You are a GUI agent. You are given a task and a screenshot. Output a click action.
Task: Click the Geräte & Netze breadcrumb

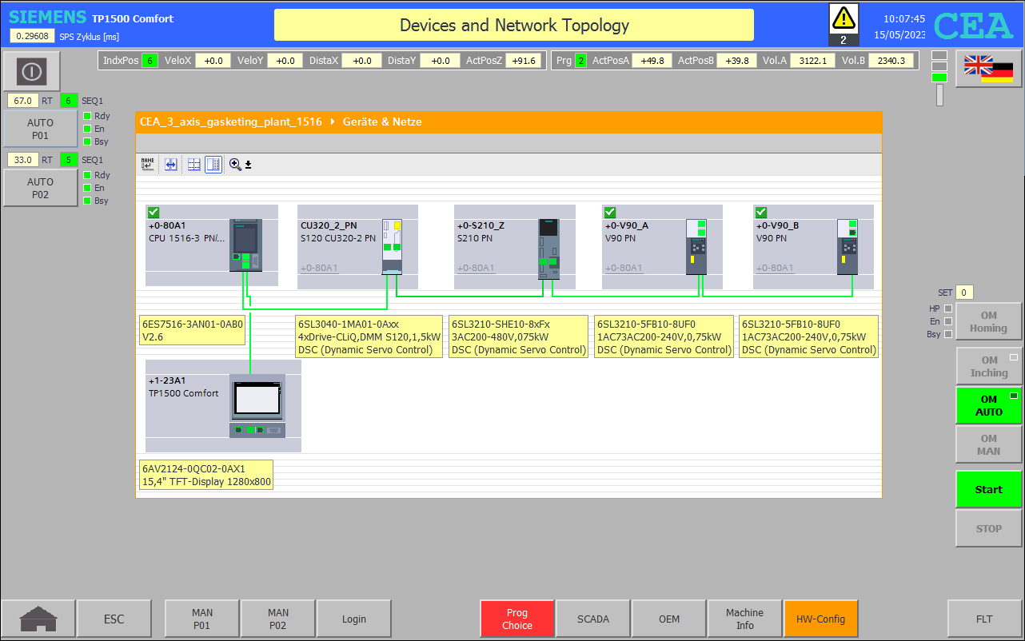coord(382,122)
